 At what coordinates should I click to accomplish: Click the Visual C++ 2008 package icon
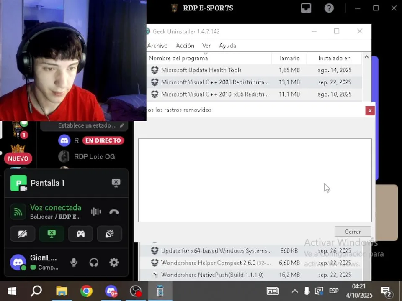click(x=155, y=82)
